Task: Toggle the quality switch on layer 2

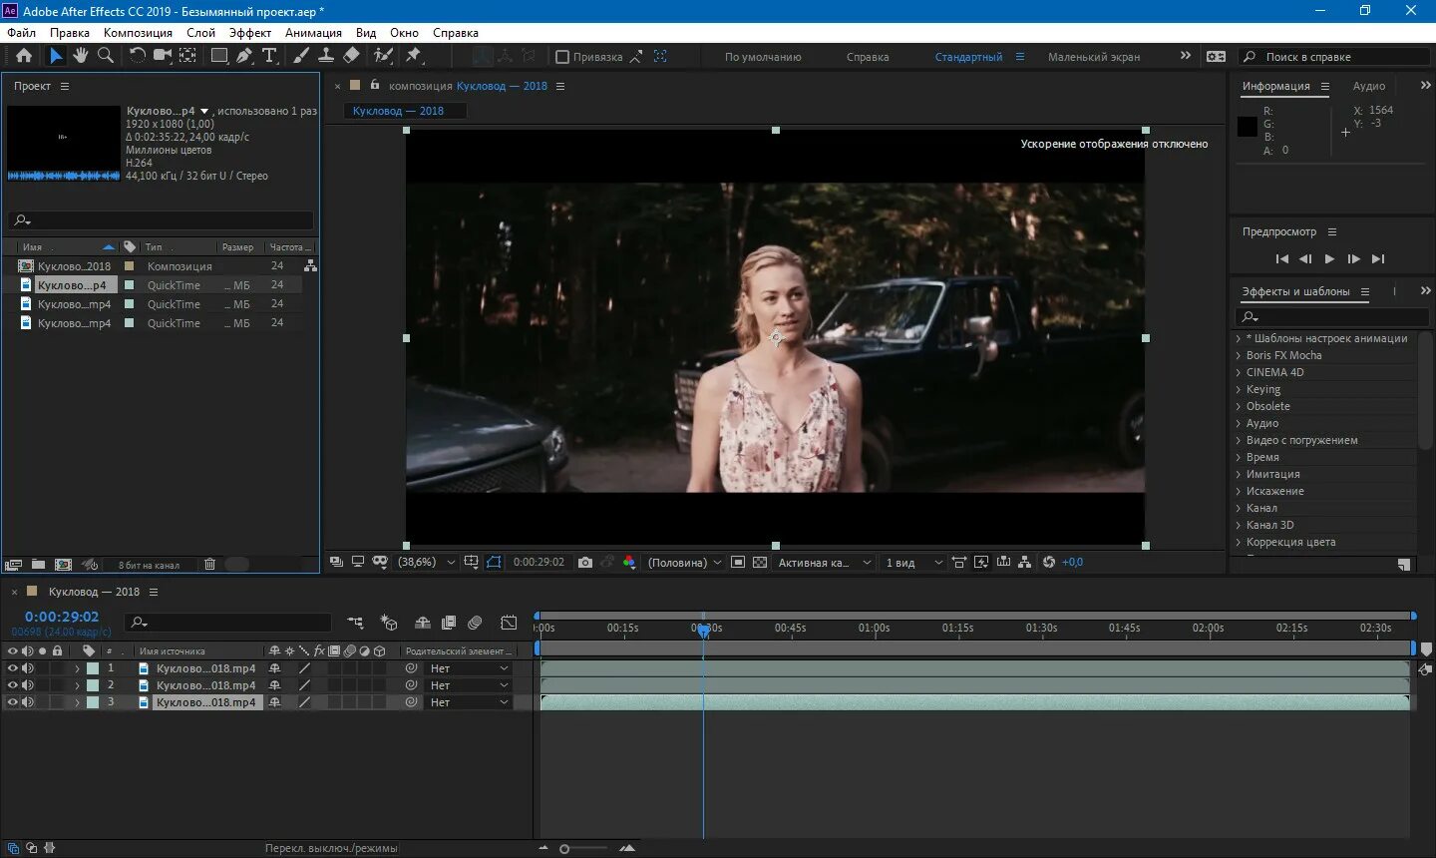Action: tap(305, 685)
